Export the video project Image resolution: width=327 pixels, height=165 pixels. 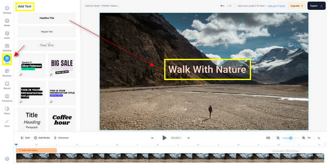(316, 6)
